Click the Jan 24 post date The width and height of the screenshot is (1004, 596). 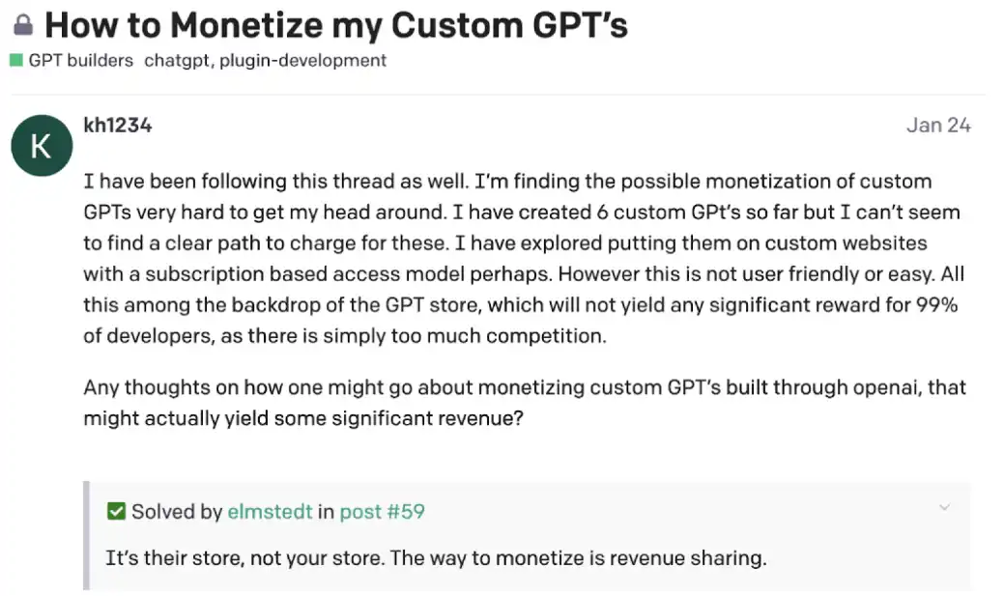[x=937, y=125]
